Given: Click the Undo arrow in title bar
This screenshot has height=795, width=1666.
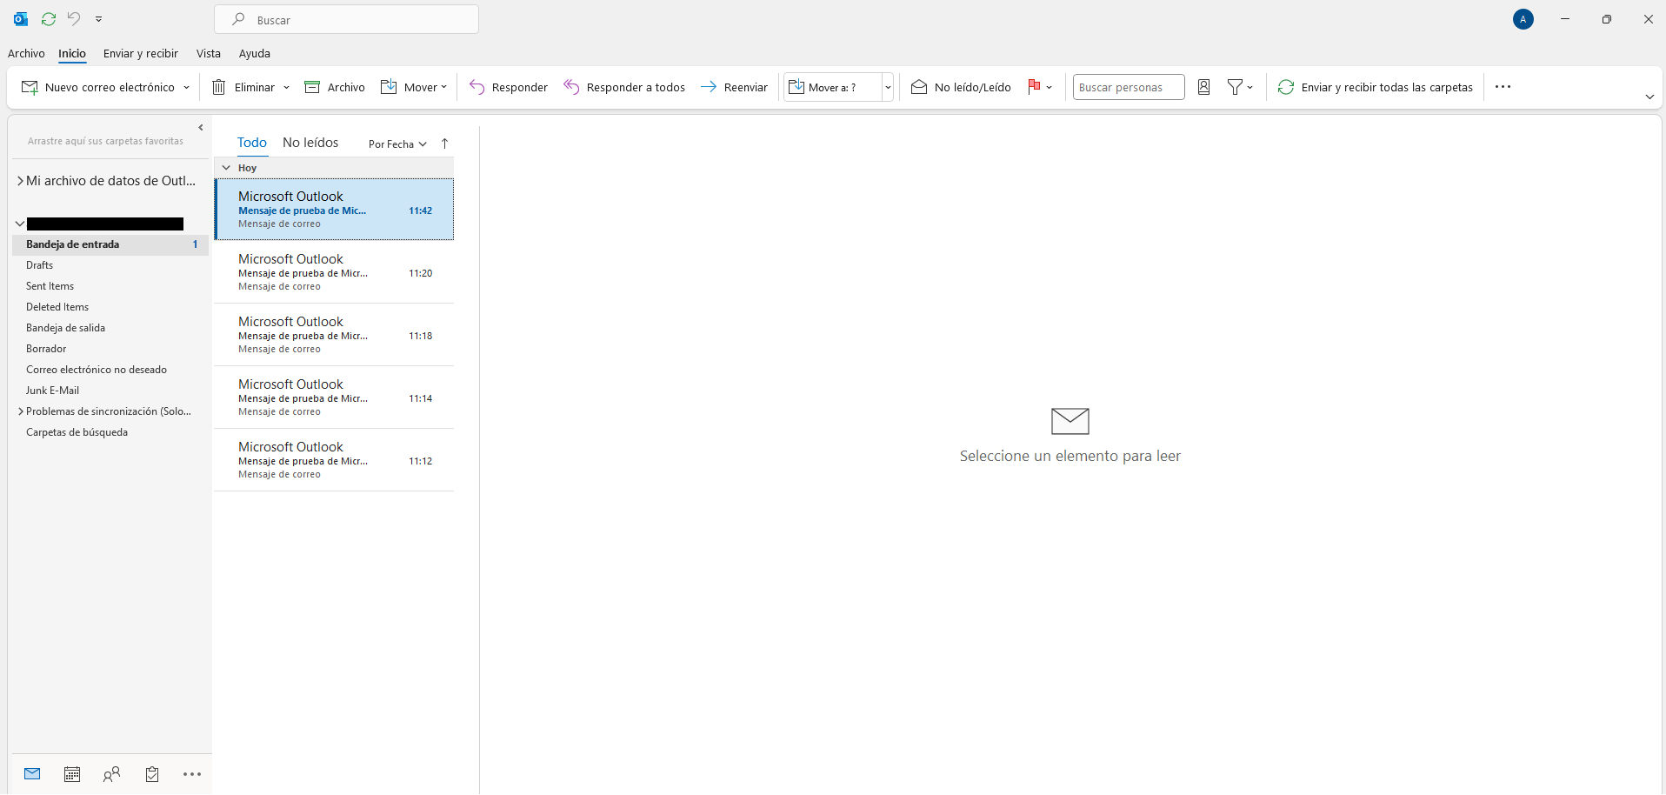Looking at the screenshot, I should 74,19.
